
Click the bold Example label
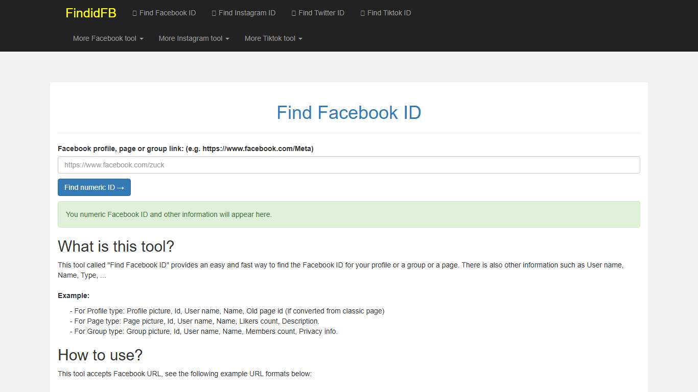[x=74, y=296]
